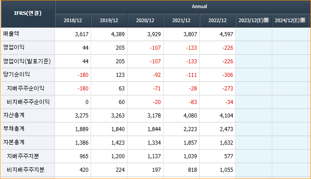Click the IFRS(연결) header cell
This screenshot has width=311, height=179.
click(x=28, y=14)
